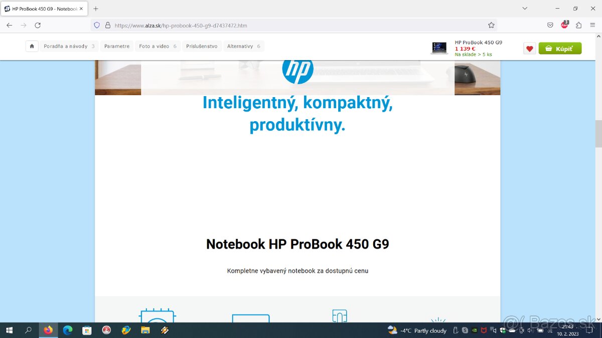
Task: Switch to the HP ProBook 450 G9 browser tab
Action: click(x=43, y=8)
